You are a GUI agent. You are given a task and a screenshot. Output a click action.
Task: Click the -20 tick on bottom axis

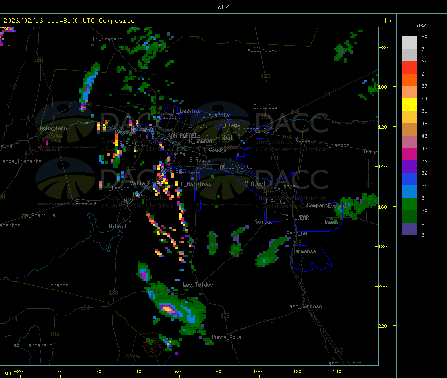coord(19,371)
